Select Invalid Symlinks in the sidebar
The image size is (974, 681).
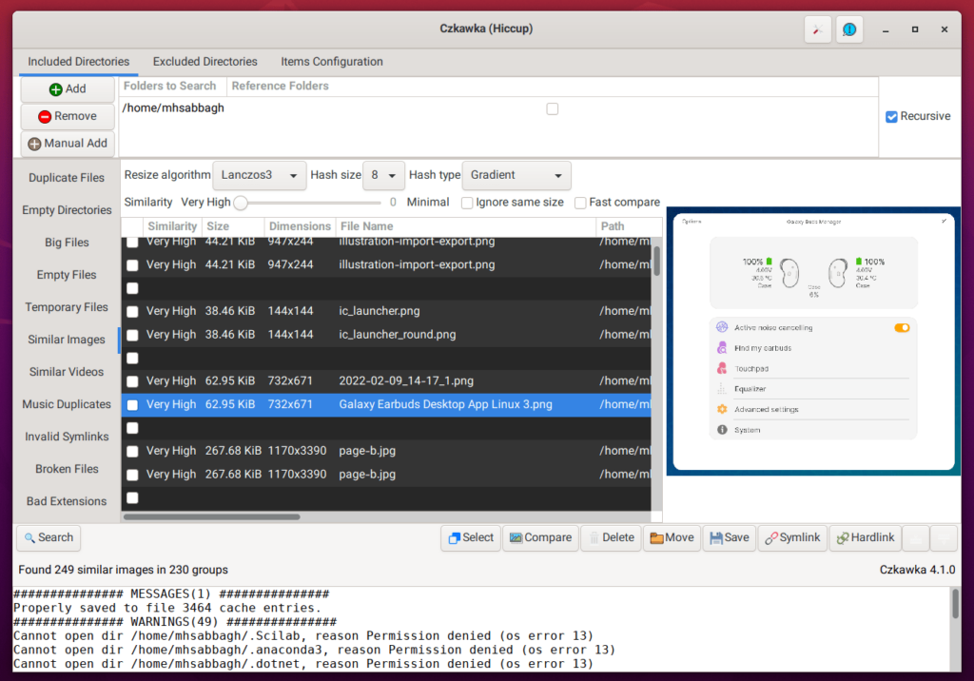(x=67, y=437)
